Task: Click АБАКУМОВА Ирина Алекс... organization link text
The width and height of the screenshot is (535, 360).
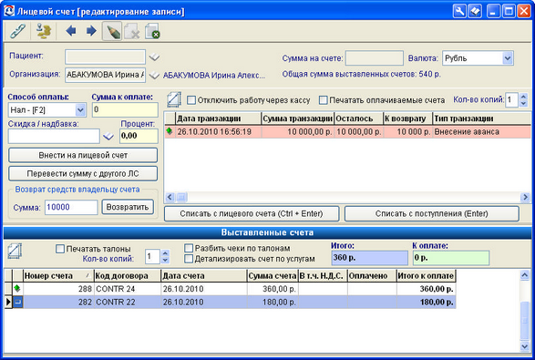Action: point(214,75)
